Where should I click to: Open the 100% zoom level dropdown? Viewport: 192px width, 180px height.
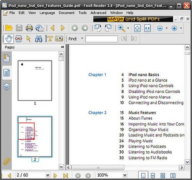[125, 175]
